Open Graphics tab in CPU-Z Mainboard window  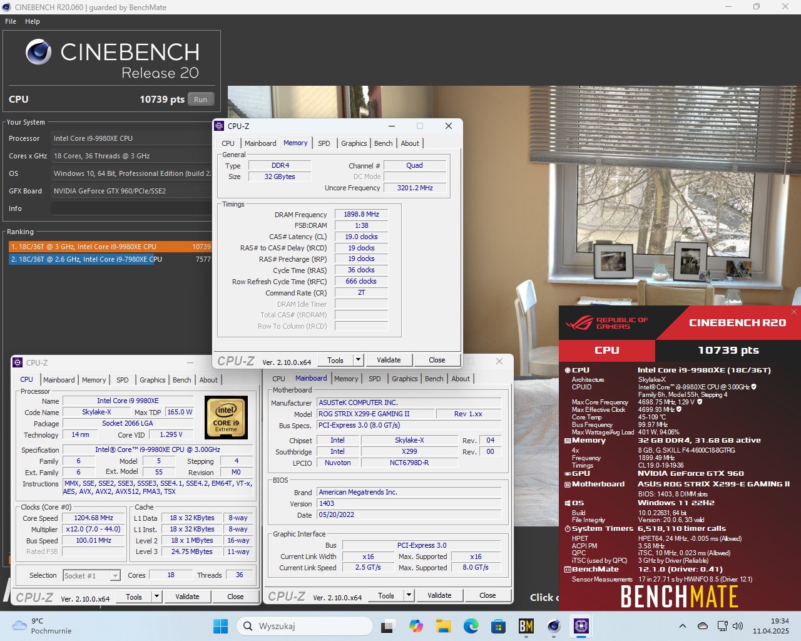[x=404, y=379]
